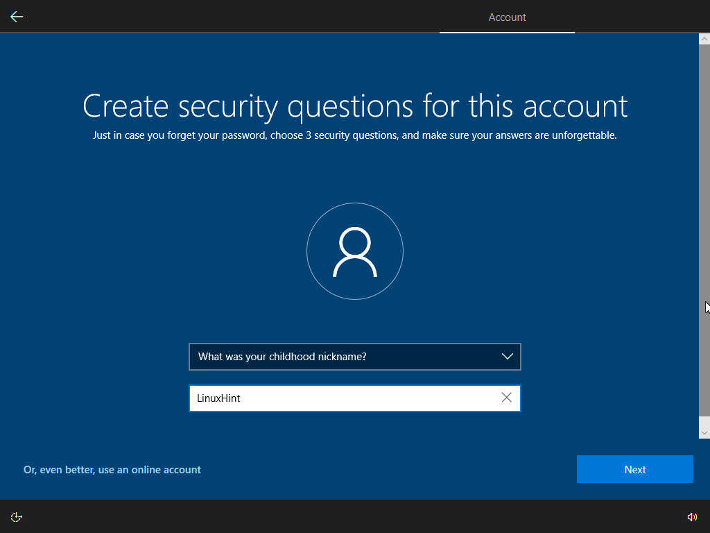Click the volume speaker icon
710x533 pixels.
[x=692, y=516]
